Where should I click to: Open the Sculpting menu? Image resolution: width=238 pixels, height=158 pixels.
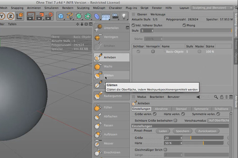tap(83, 8)
